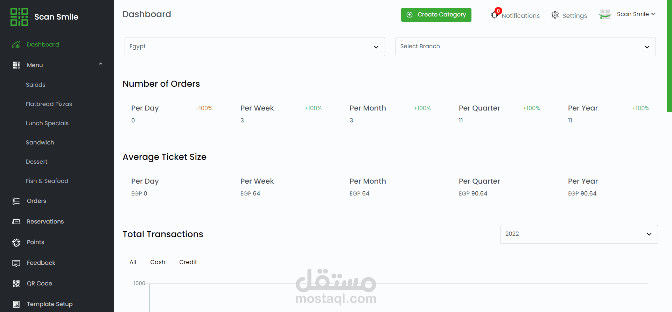Click the Dashboard chart icon in sidebar

click(16, 45)
